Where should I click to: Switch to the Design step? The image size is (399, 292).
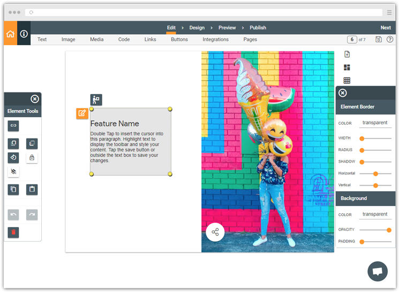pyautogui.click(x=197, y=28)
